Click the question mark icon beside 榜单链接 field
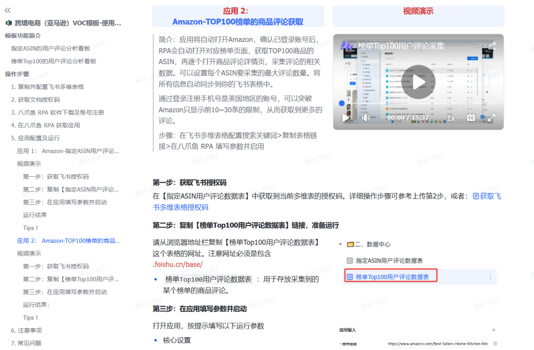 [495, 343]
